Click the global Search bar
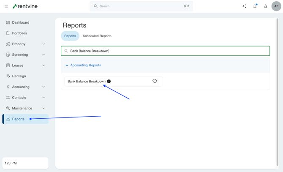 pos(141,6)
